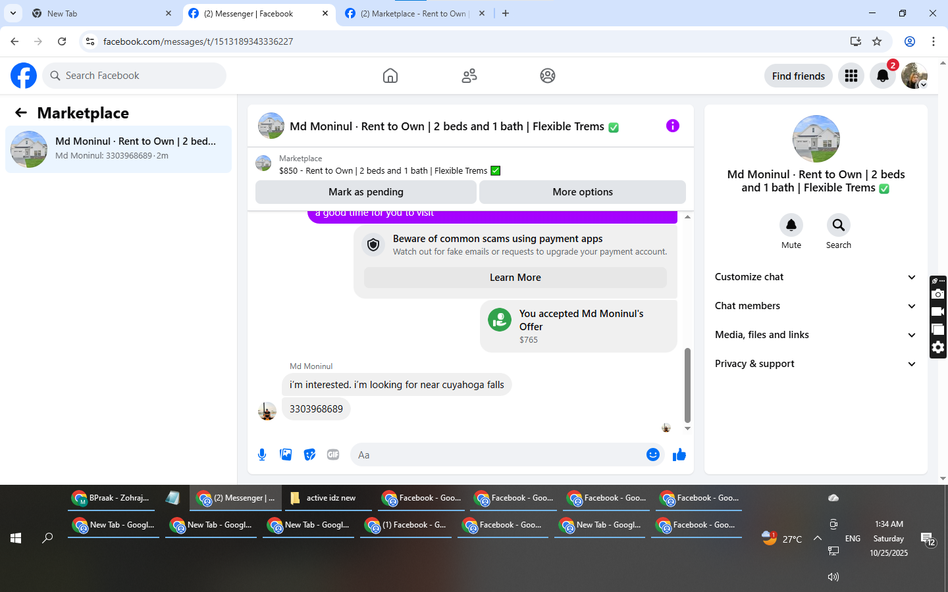Click the accepted offer $765 card
Image resolution: width=948 pixels, height=592 pixels.
(579, 326)
